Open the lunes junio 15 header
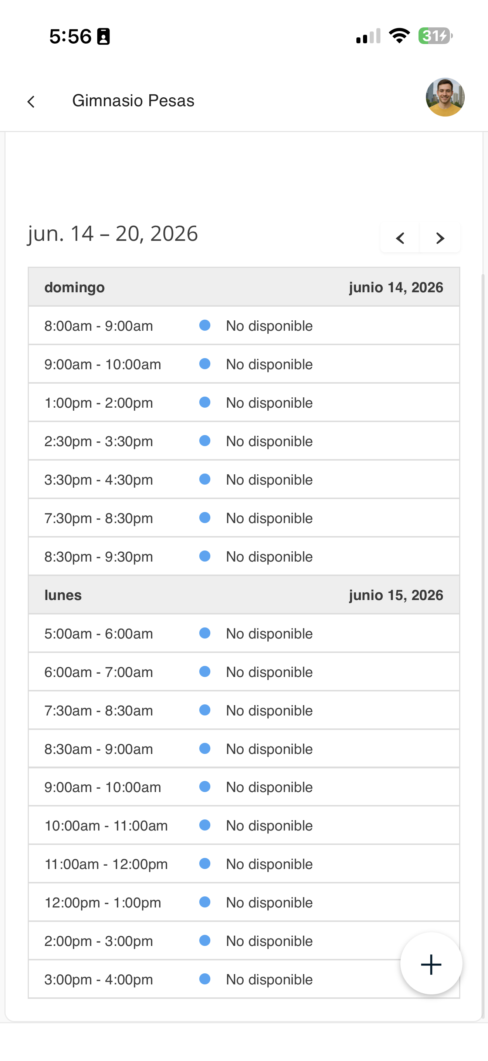 (244, 595)
